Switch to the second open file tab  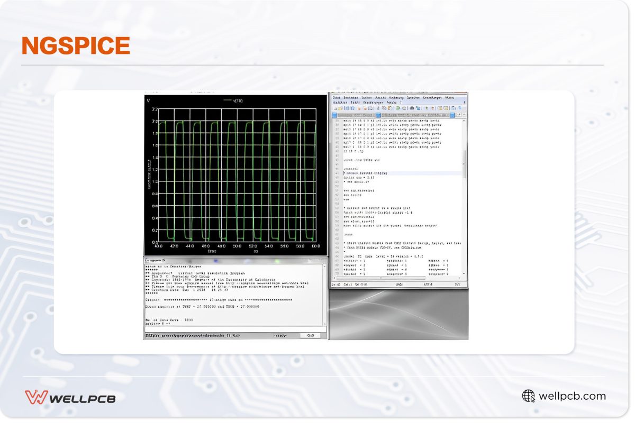coord(415,115)
